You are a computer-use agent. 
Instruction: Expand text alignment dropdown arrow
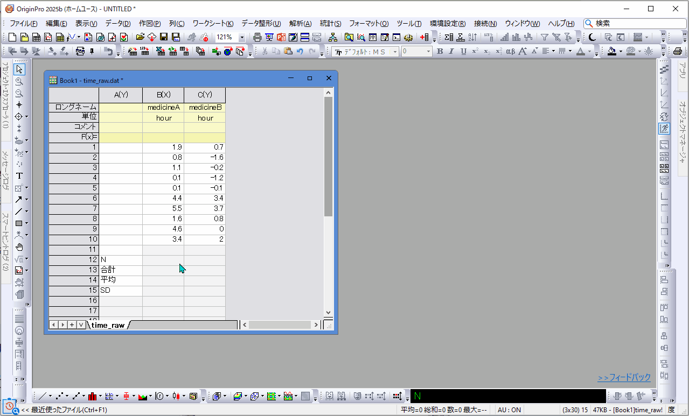tap(553, 52)
